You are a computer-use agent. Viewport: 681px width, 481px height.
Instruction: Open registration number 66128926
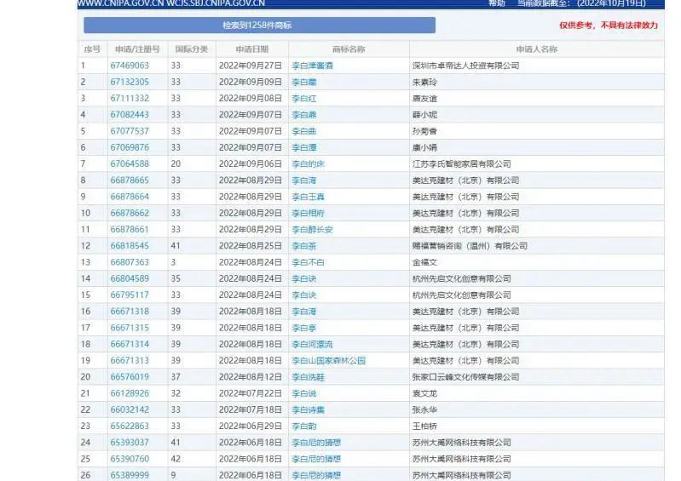pos(130,393)
